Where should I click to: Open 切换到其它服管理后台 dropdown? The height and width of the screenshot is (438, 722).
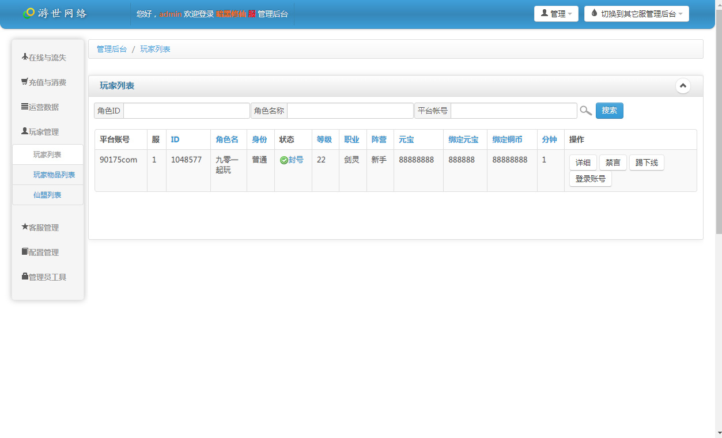[636, 14]
